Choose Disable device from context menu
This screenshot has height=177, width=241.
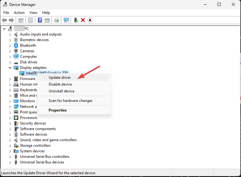click(74, 84)
